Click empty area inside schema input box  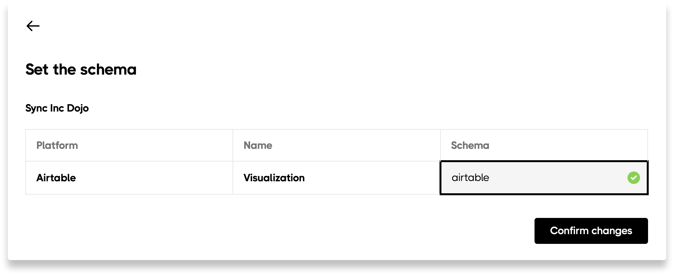pos(558,178)
